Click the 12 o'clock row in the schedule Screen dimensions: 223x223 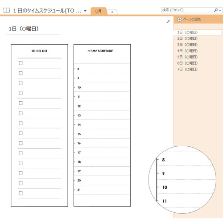point(102,106)
